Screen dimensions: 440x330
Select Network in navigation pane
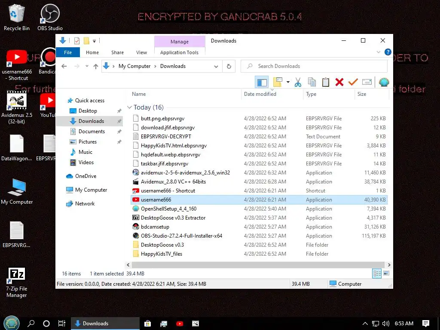pos(85,203)
